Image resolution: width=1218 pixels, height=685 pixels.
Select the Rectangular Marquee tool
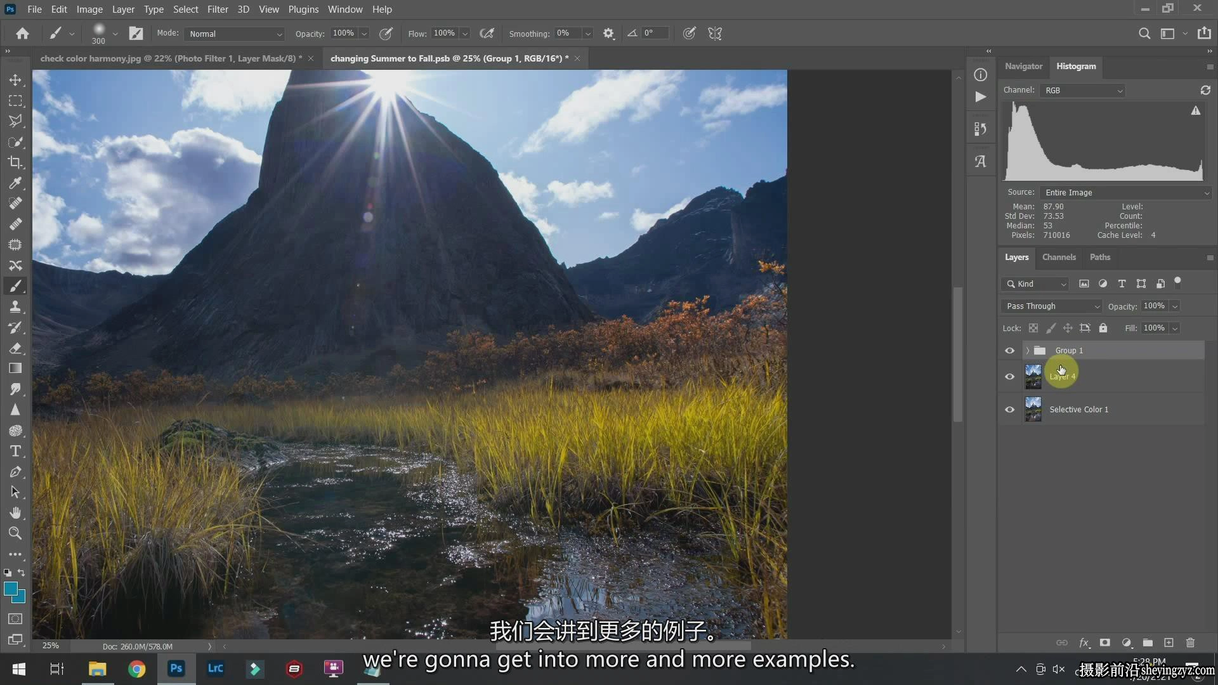point(15,101)
